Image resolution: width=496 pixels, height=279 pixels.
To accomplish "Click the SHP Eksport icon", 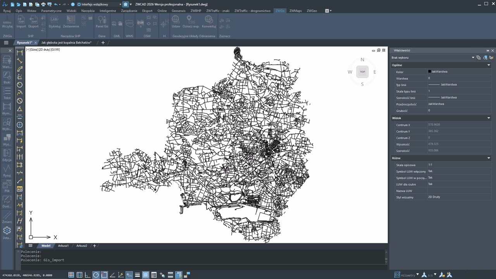I will [34, 21].
